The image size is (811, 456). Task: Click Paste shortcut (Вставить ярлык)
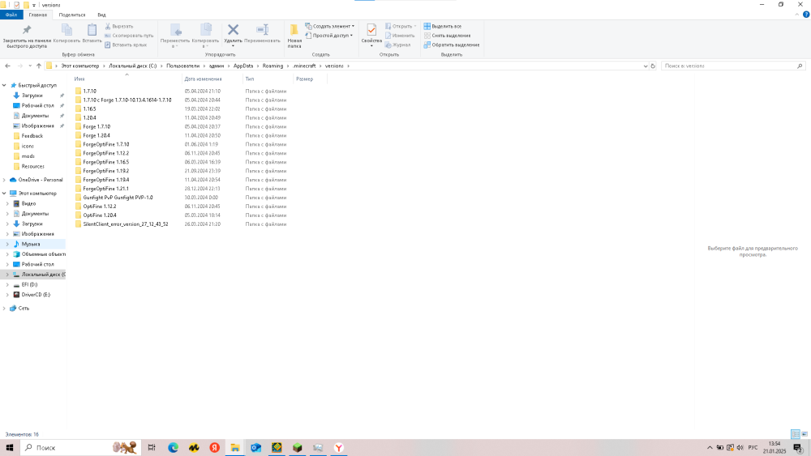click(126, 45)
